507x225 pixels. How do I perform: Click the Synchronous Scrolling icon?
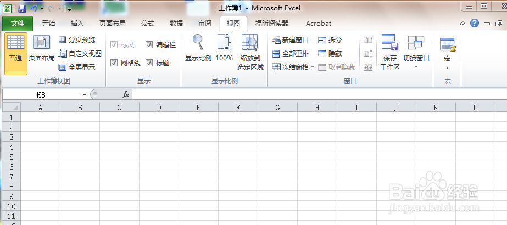pyautogui.click(x=368, y=54)
